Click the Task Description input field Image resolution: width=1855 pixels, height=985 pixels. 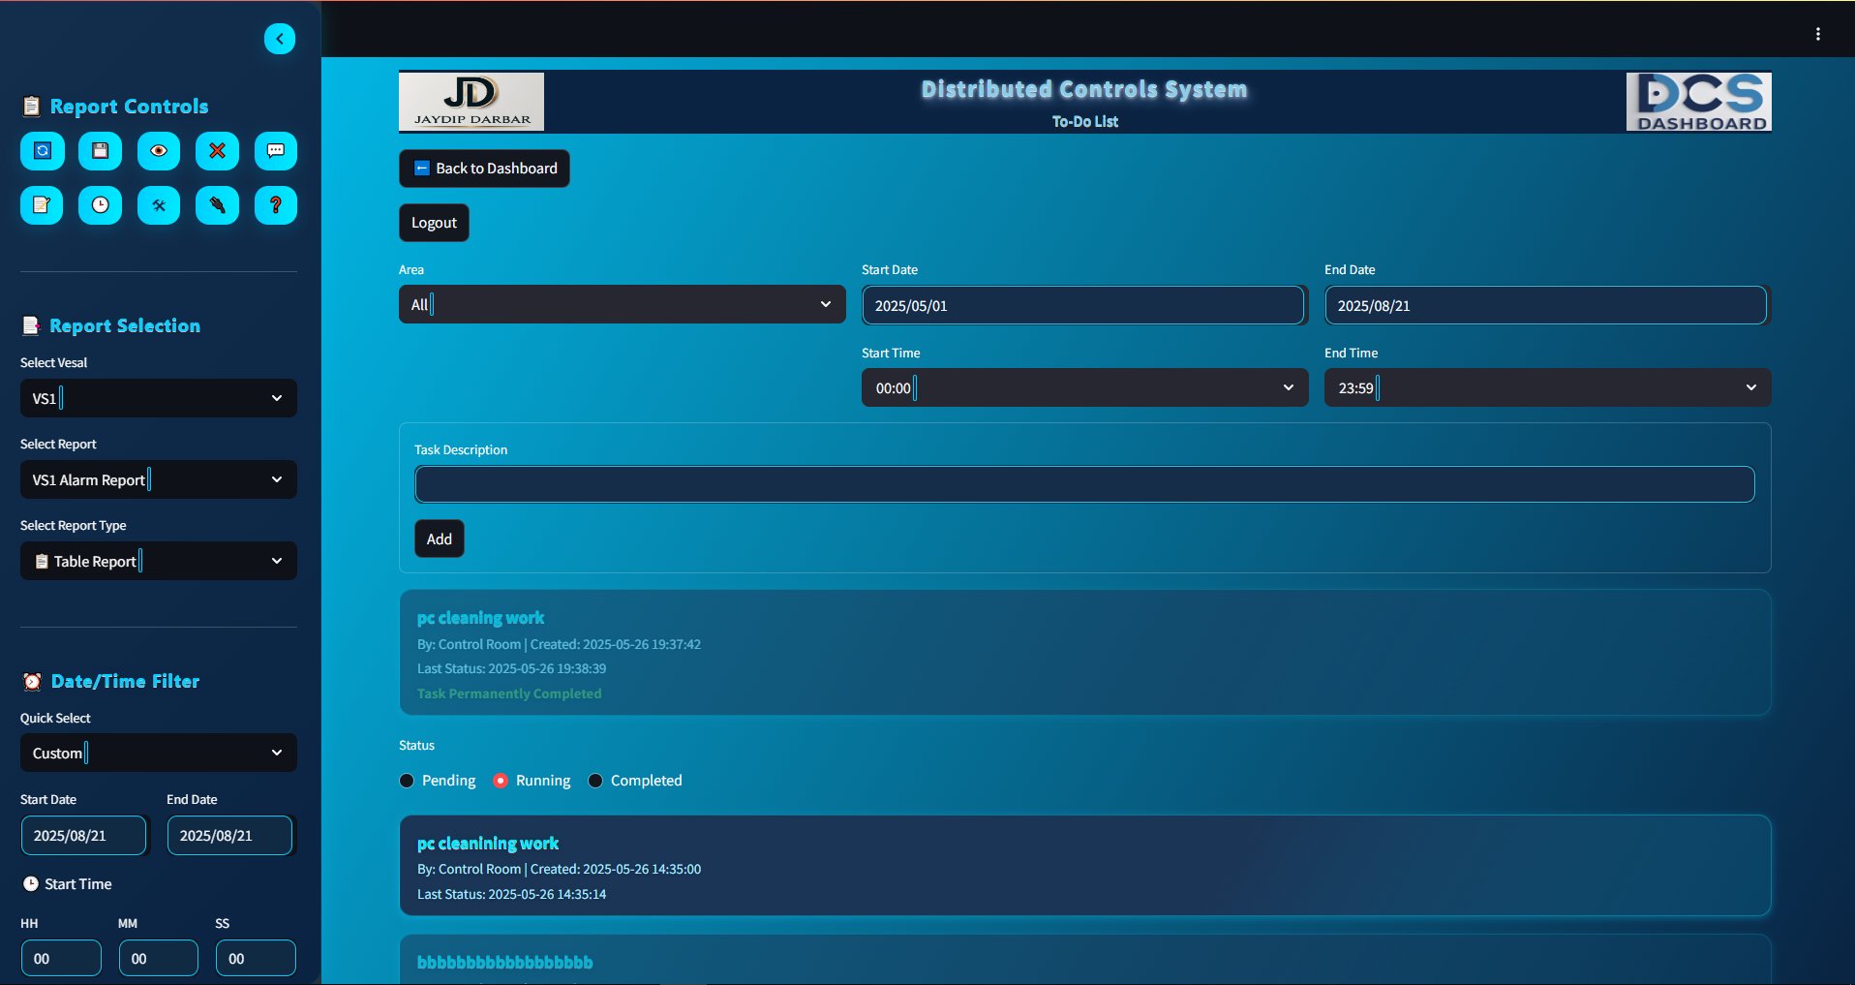pos(1084,484)
